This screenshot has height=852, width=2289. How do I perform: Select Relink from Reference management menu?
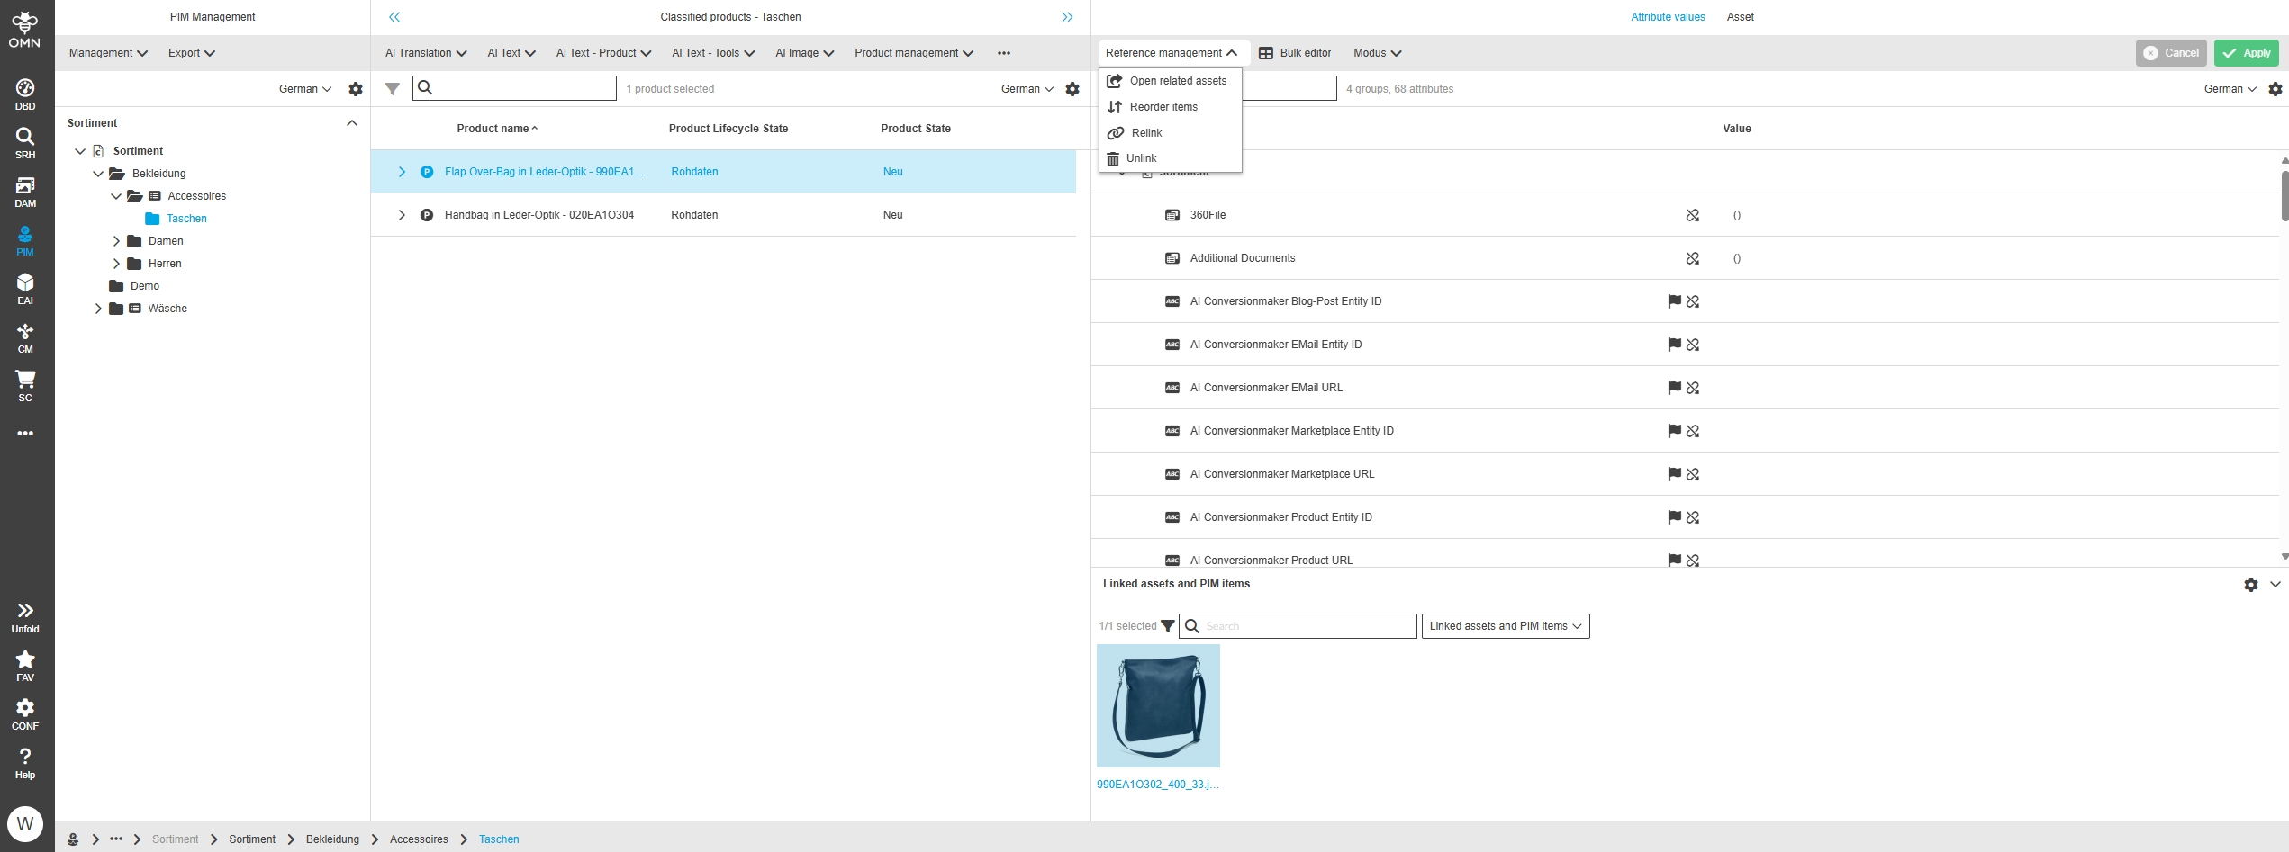tap(1146, 133)
